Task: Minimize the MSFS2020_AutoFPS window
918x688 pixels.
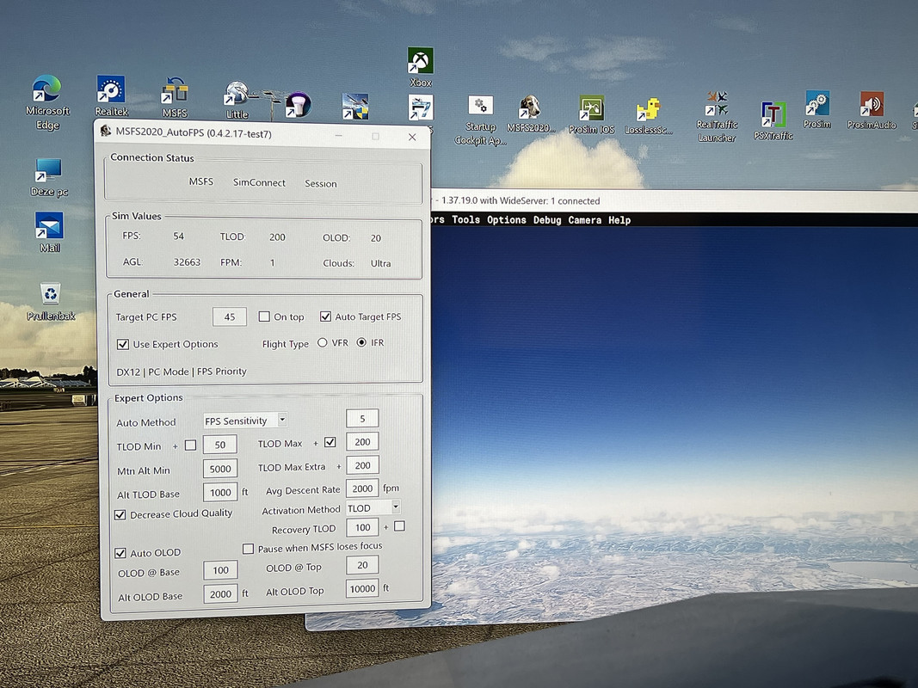Action: [x=338, y=136]
